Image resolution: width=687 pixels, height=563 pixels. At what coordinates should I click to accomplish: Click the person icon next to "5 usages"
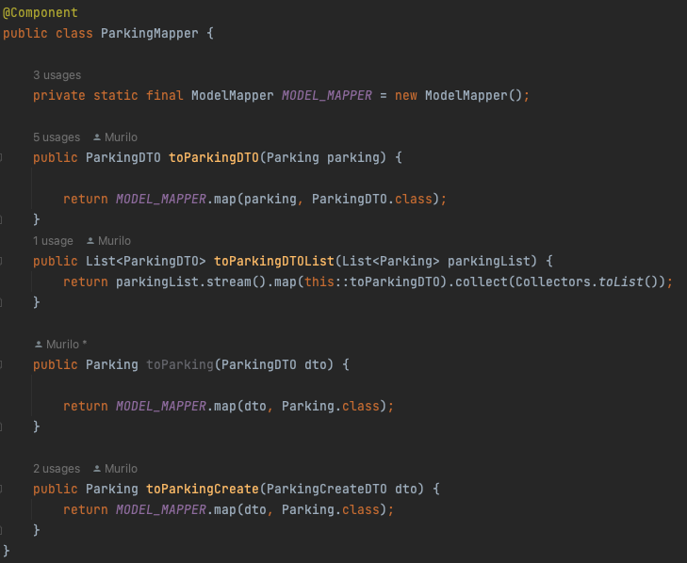click(x=97, y=137)
